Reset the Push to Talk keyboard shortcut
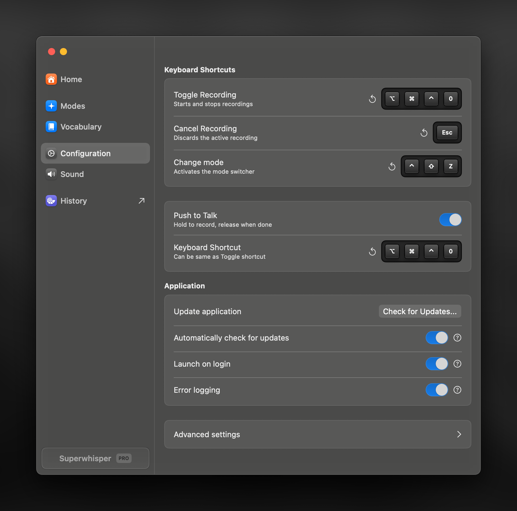 372,251
